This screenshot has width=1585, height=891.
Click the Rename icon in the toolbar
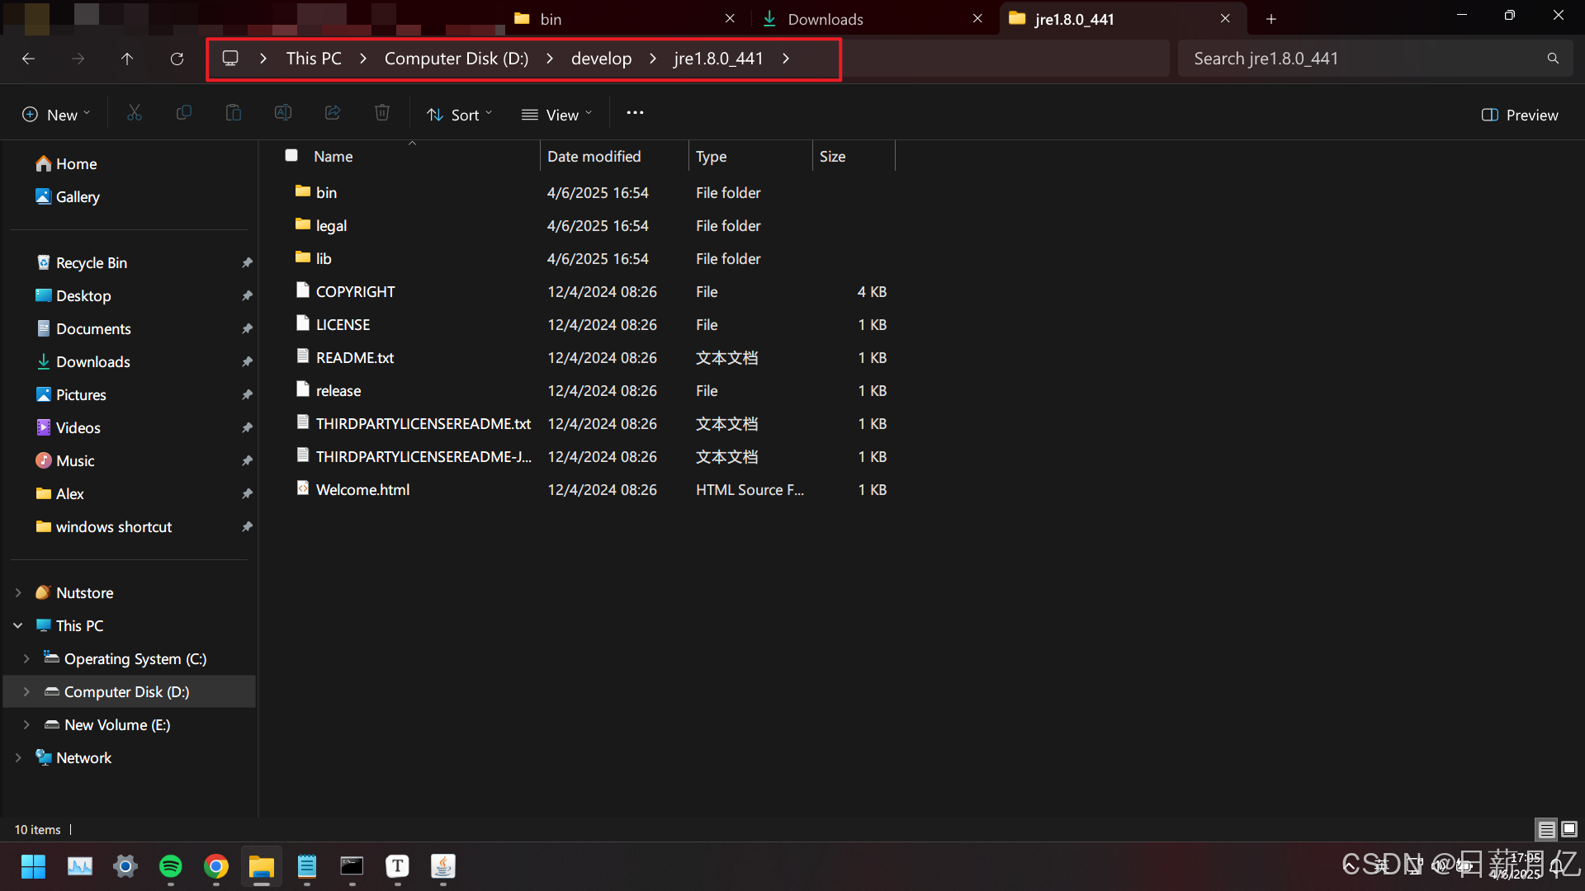pos(283,114)
